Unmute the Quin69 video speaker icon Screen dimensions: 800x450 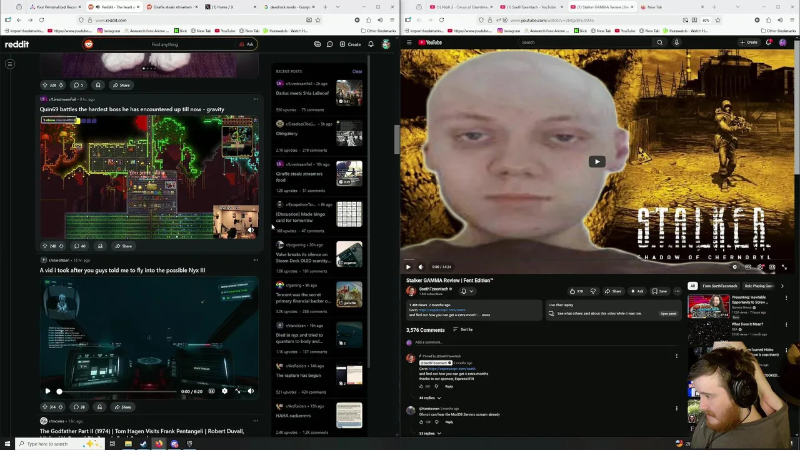point(251,231)
